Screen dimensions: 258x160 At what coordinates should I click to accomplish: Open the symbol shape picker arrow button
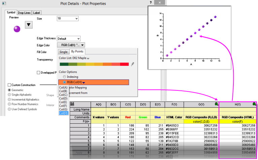29,24
